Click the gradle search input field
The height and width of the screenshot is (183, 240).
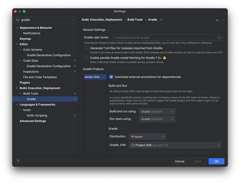45,20
